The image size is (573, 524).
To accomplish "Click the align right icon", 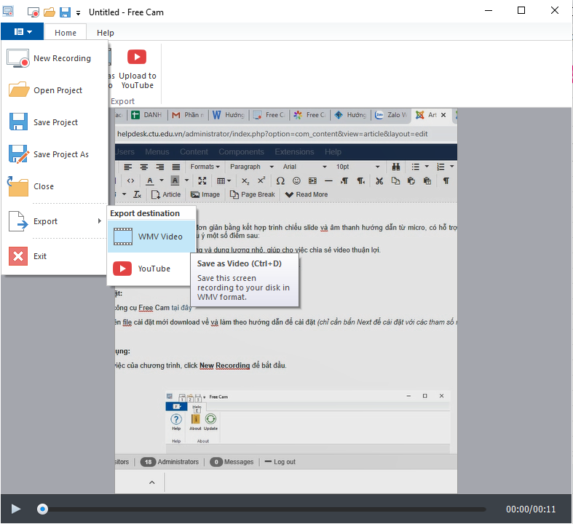I will (x=160, y=167).
